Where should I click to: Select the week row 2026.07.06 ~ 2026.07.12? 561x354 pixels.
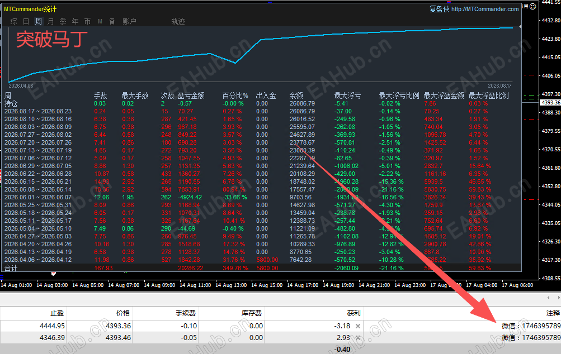pyautogui.click(x=38, y=158)
